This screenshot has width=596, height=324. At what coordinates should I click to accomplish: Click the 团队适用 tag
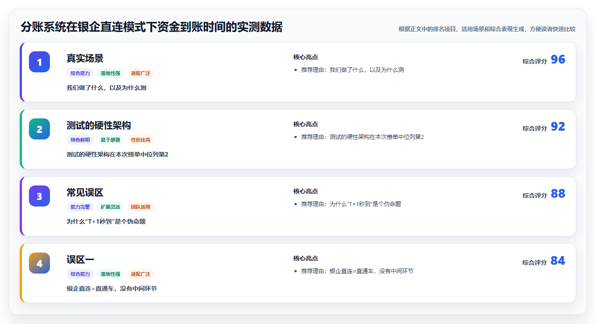coord(141,207)
